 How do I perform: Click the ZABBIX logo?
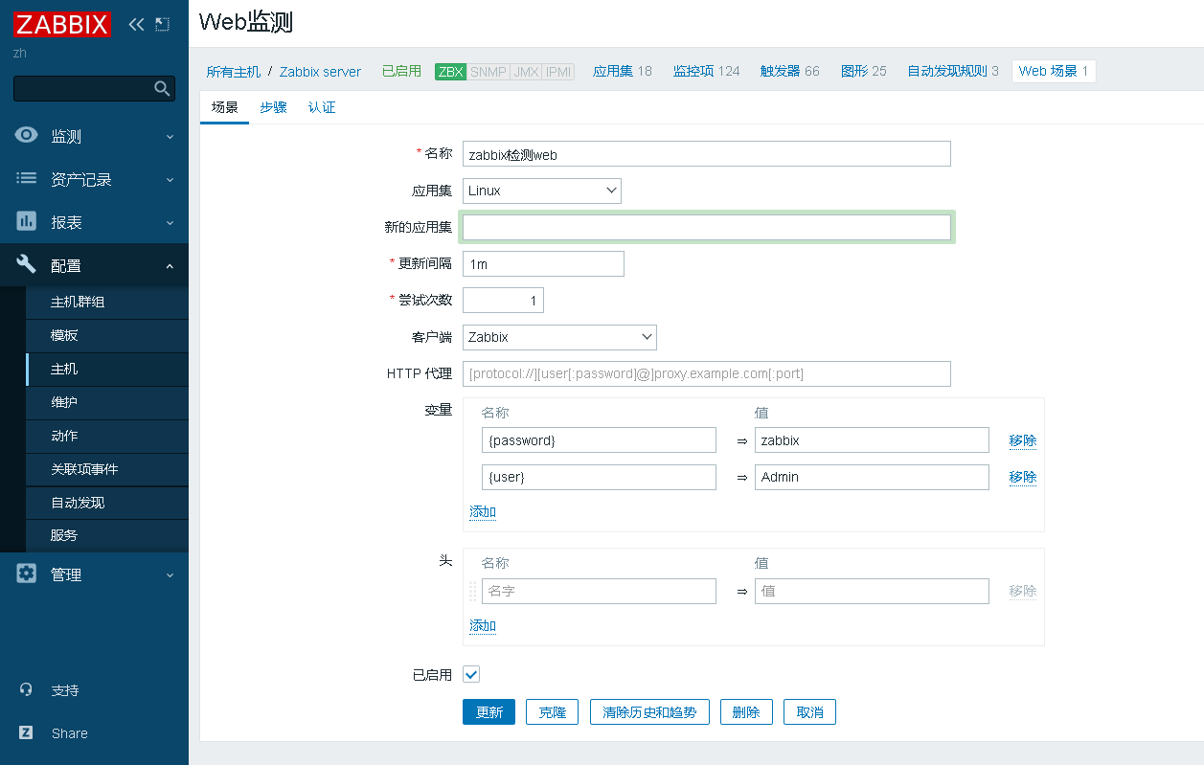61,24
